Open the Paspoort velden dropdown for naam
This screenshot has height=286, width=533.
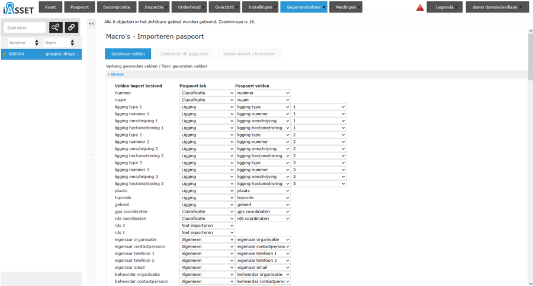[263, 100]
